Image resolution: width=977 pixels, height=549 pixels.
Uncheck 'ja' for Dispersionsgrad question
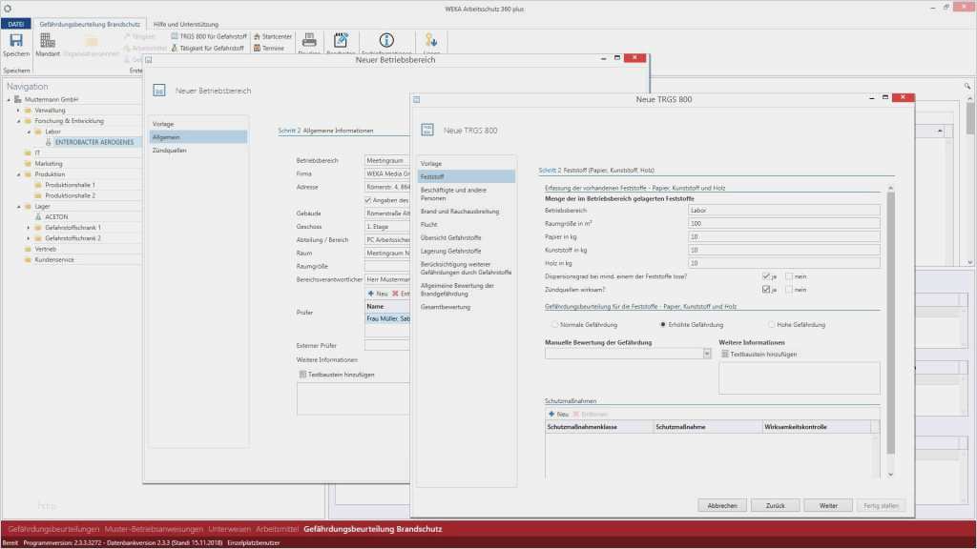coord(766,276)
